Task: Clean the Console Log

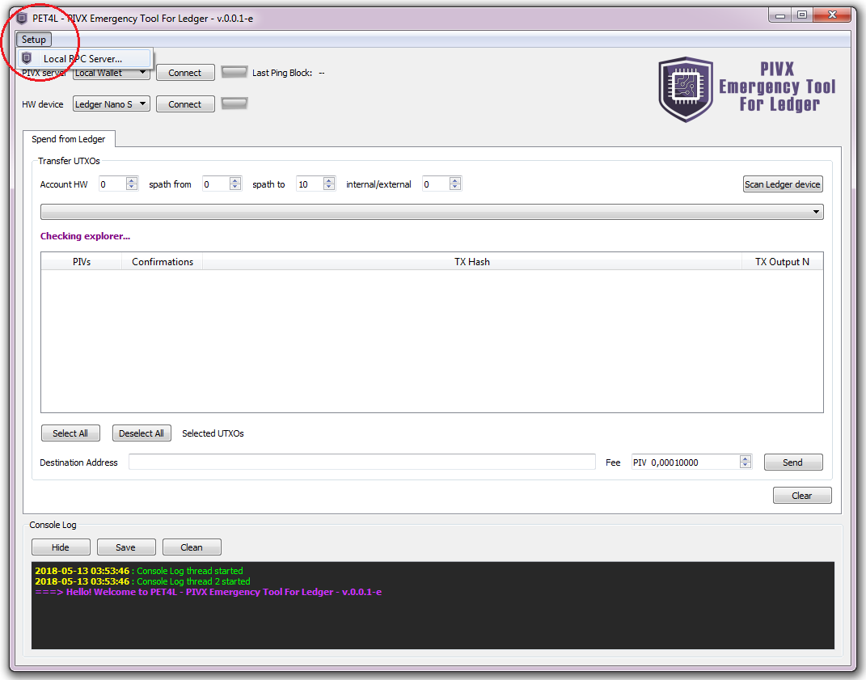Action: click(192, 547)
